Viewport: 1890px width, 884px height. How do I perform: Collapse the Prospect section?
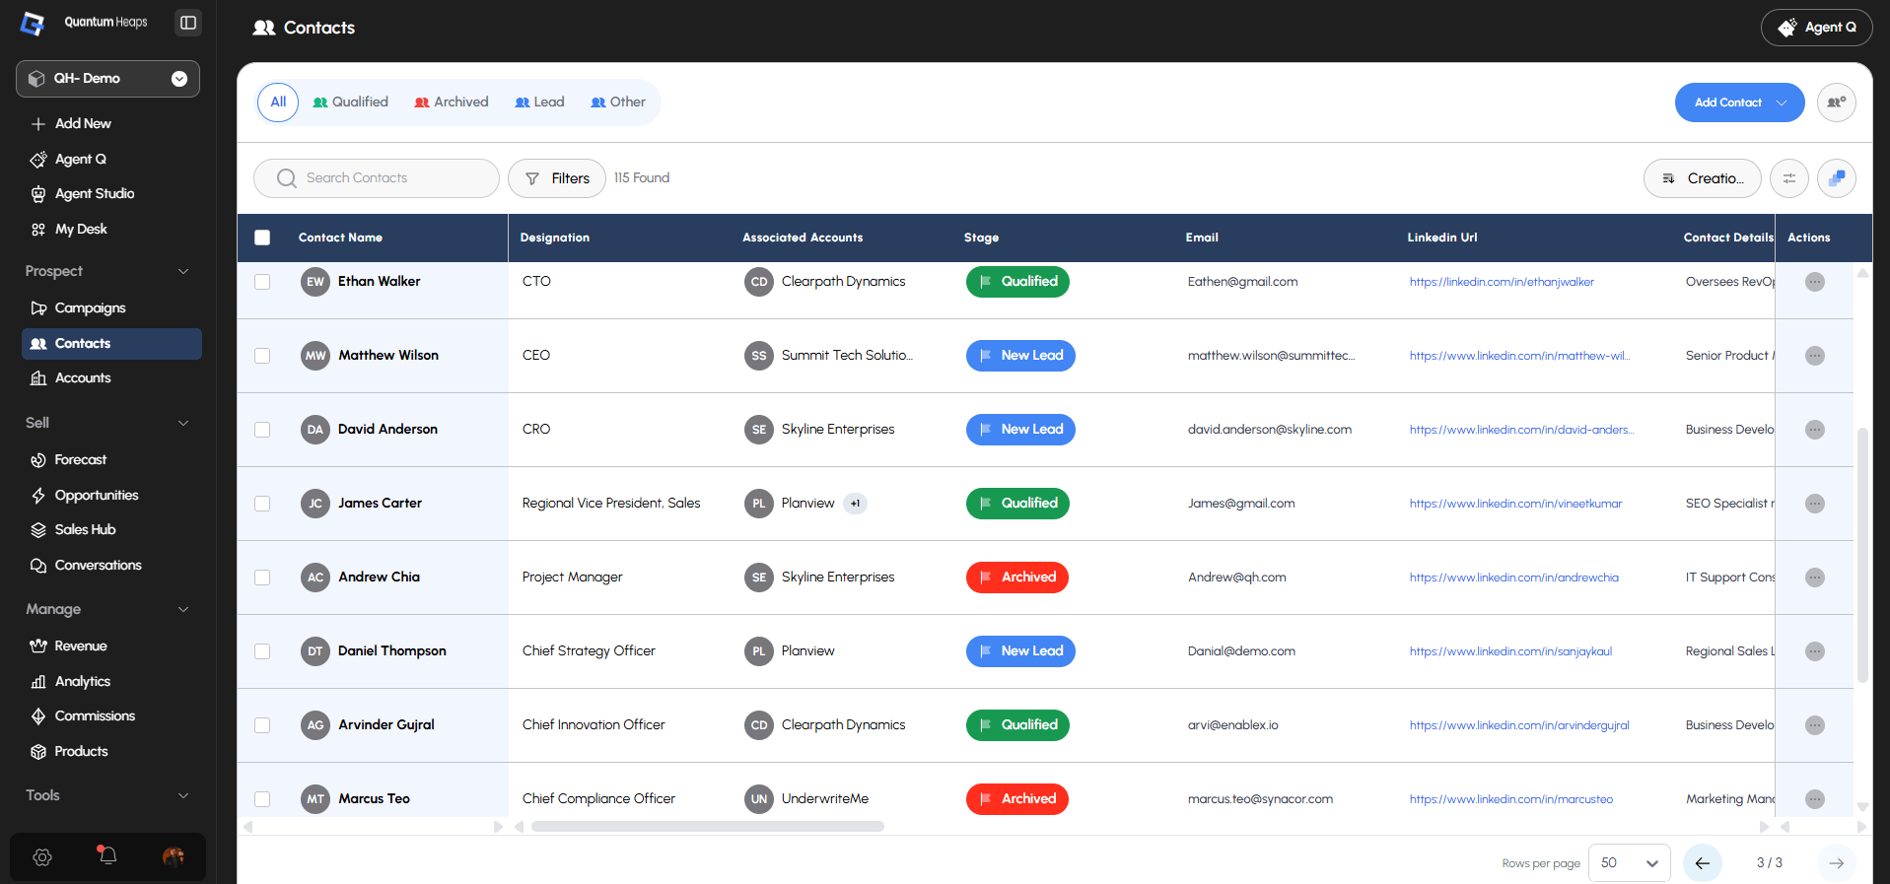[183, 272]
